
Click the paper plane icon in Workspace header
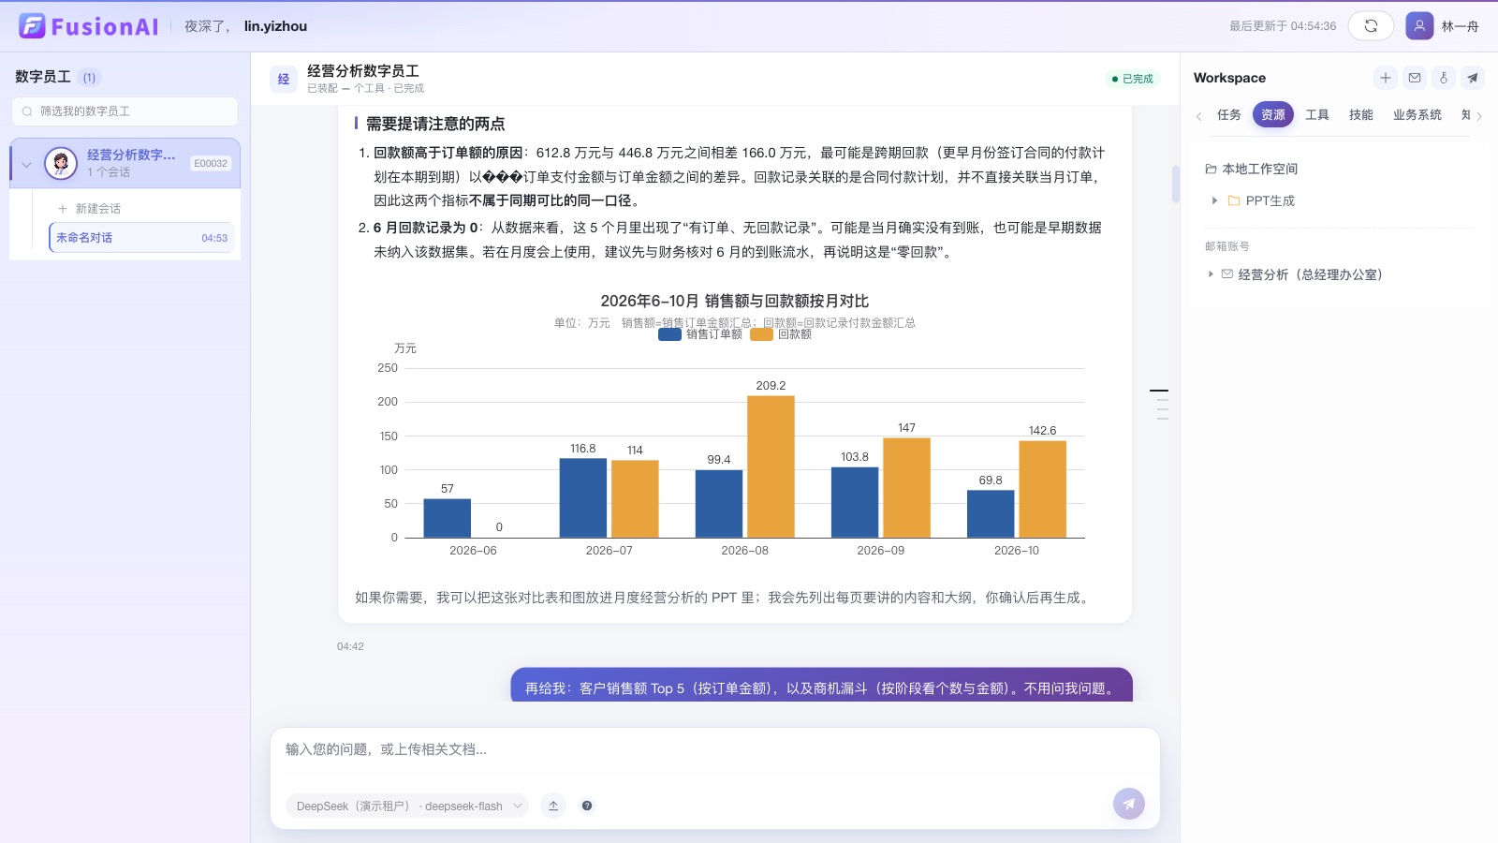[x=1473, y=78]
